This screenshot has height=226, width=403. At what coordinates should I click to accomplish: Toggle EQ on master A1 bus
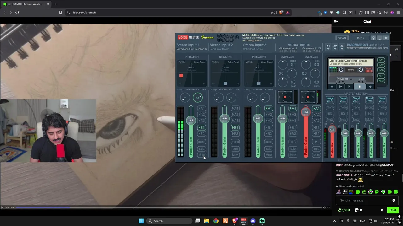pyautogui.click(x=330, y=113)
